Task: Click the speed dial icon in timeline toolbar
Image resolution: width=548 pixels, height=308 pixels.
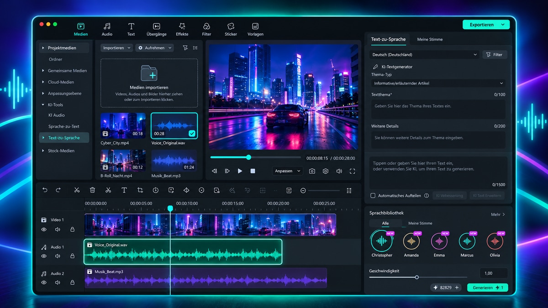Action: (x=156, y=190)
